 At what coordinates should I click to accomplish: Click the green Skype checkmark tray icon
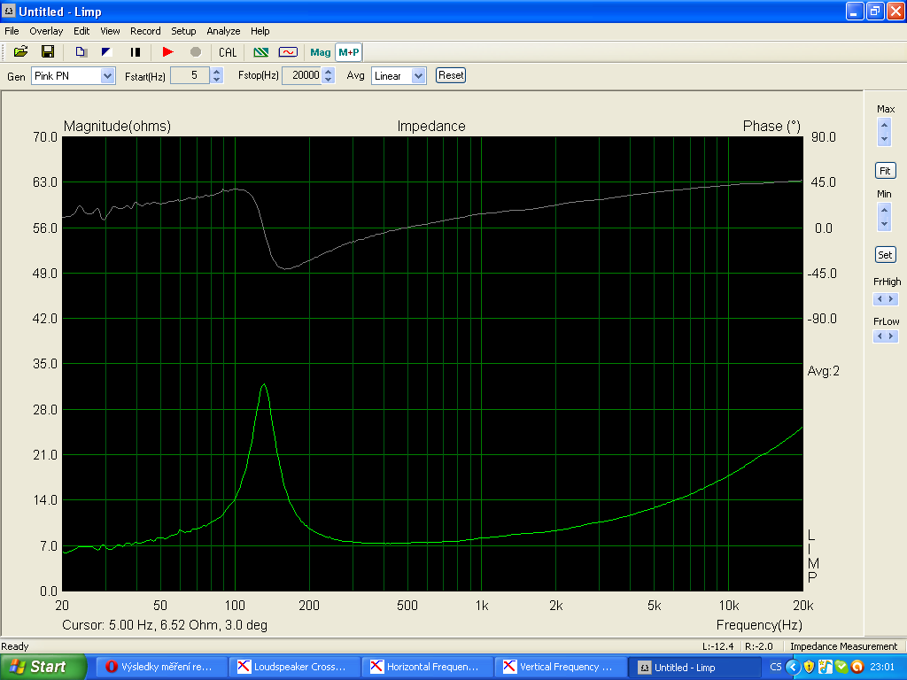pos(841,668)
